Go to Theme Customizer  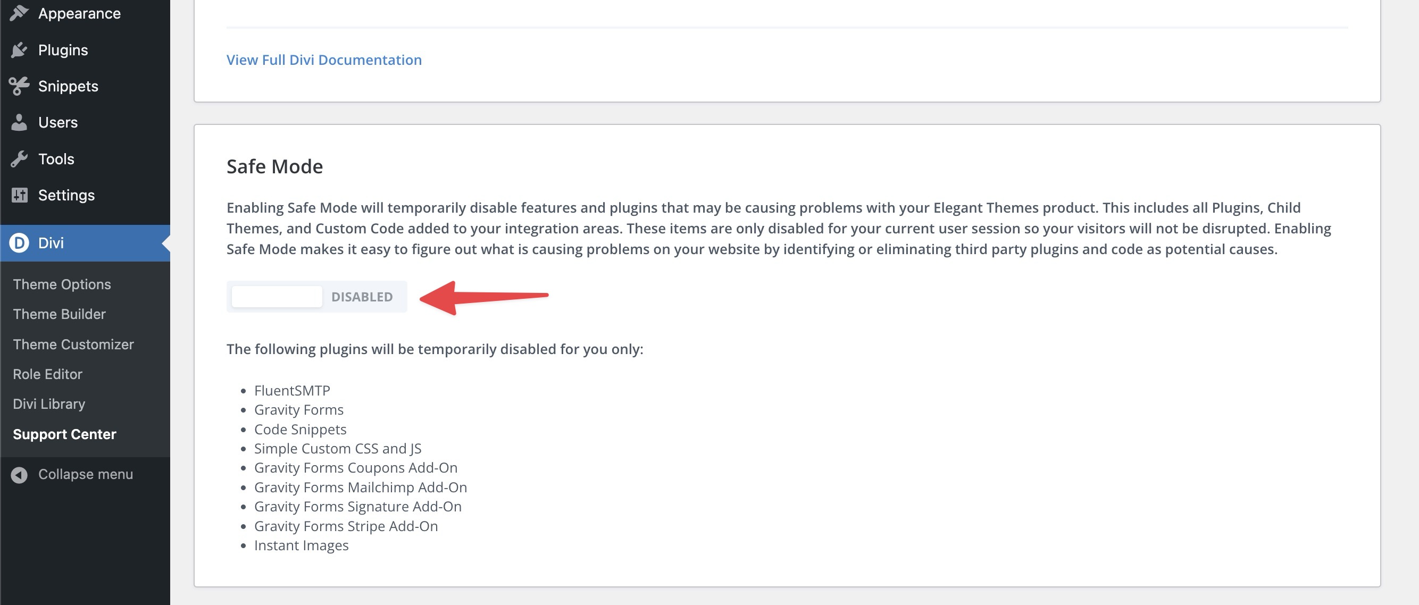coord(73,344)
